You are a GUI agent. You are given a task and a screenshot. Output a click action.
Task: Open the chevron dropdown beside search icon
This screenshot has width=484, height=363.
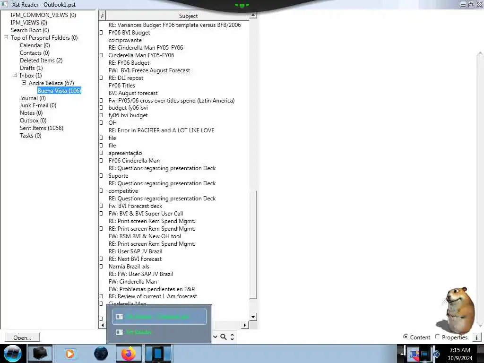(x=215, y=337)
